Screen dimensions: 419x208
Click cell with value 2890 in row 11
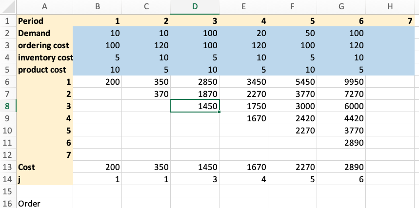coord(341,143)
